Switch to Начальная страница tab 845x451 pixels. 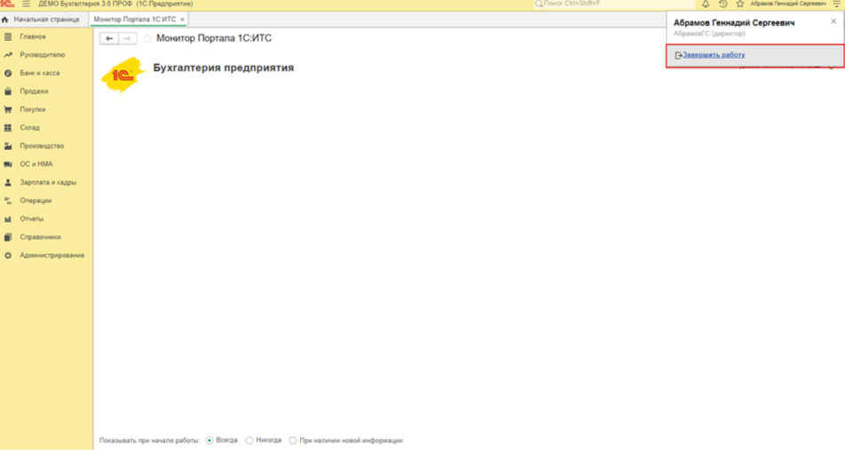click(x=42, y=20)
